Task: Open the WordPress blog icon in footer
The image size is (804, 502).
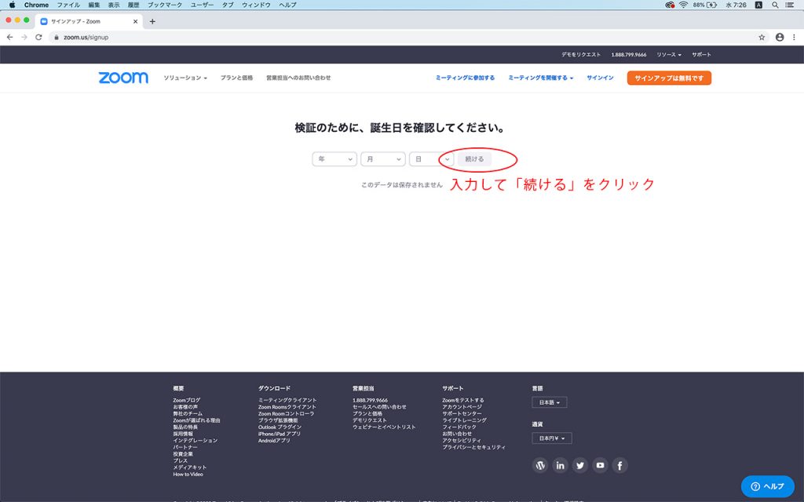Action: 540,465
